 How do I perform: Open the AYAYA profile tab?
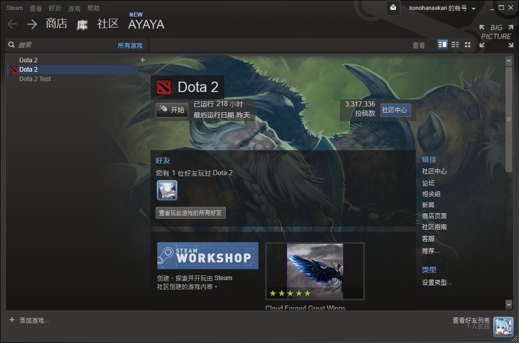(x=146, y=24)
